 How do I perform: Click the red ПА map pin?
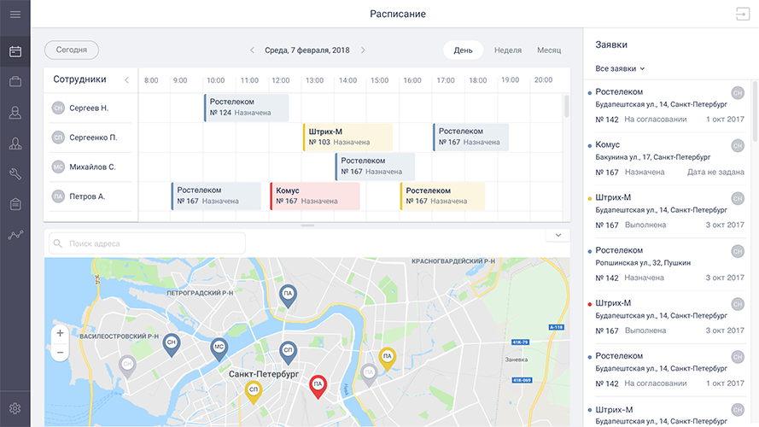318,385
